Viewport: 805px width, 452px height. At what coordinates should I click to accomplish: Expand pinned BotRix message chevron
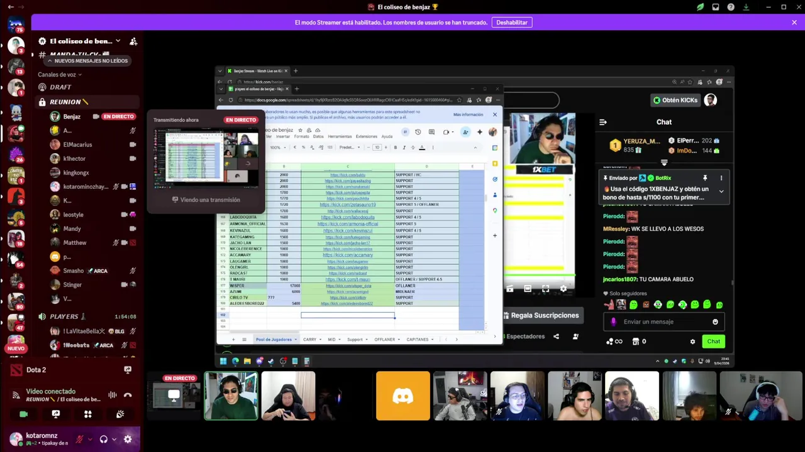(x=721, y=191)
